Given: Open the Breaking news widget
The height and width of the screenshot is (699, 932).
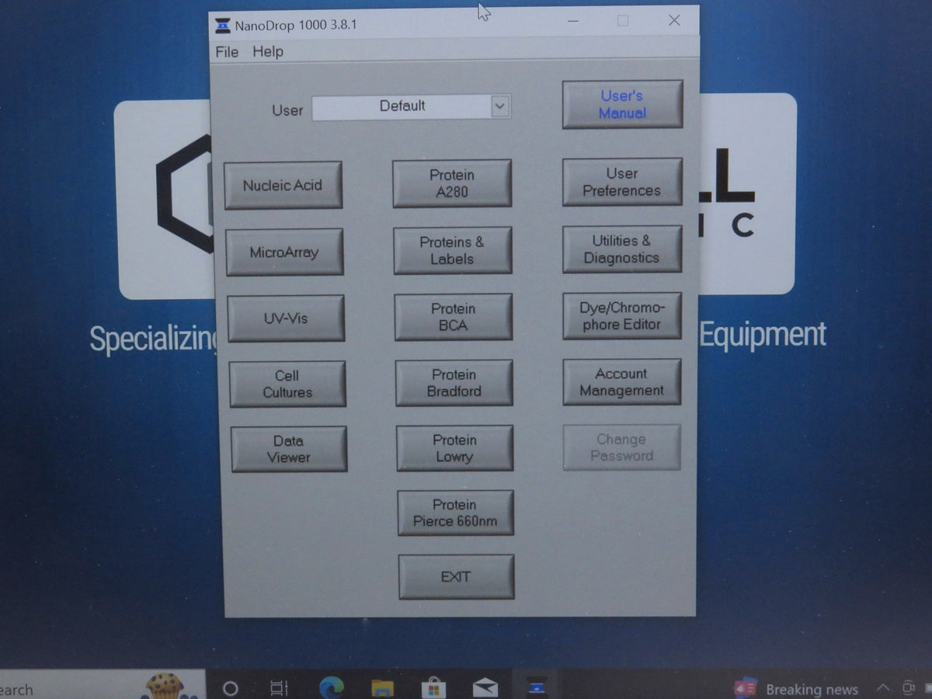Looking at the screenshot, I should (x=796, y=689).
